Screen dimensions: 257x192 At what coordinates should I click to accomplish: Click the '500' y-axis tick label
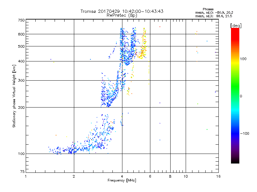click(21, 46)
